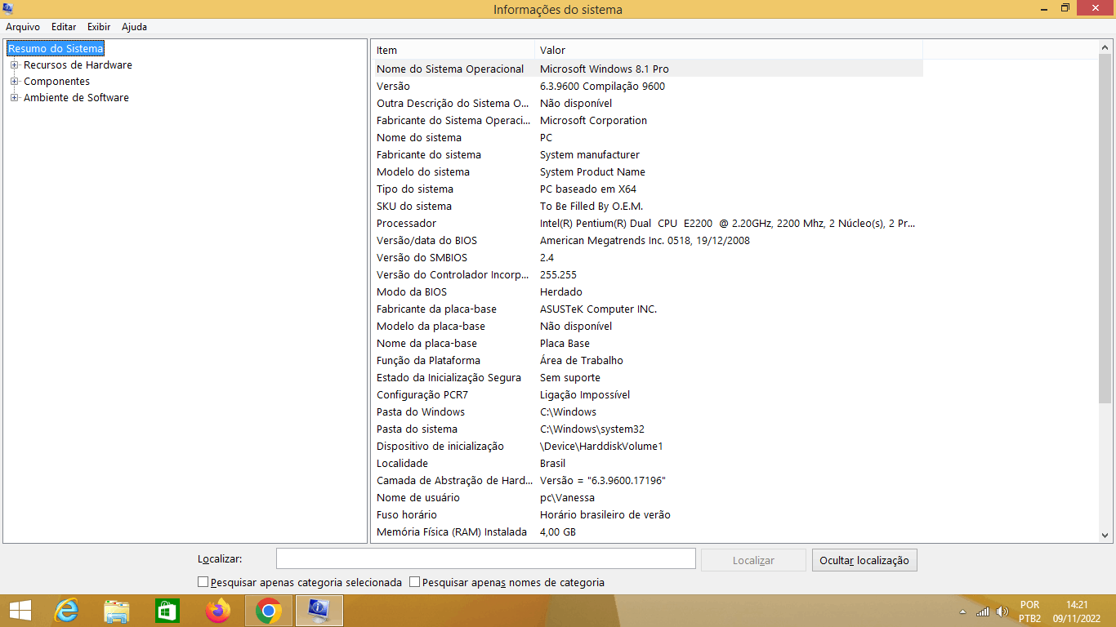Select Componentes in the tree
This screenshot has height=627, width=1116.
57,81
